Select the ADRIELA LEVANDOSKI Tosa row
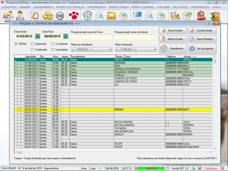 tap(113, 69)
